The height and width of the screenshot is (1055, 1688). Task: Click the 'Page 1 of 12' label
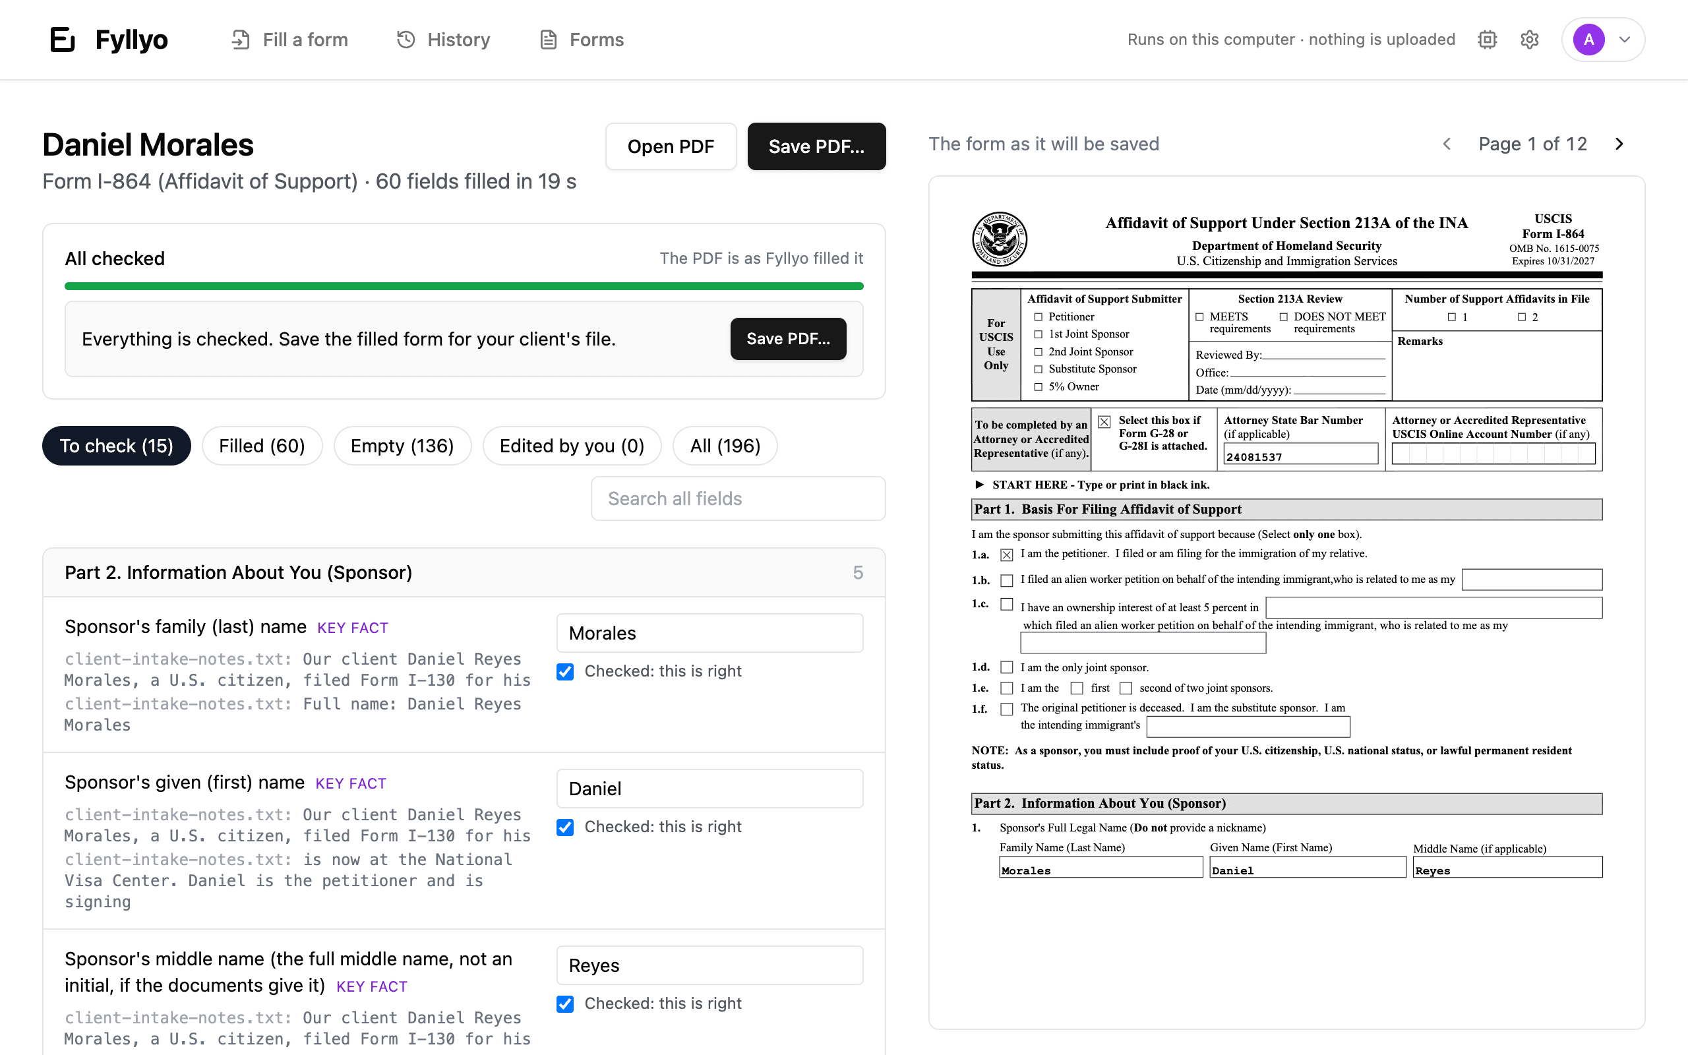(1533, 144)
